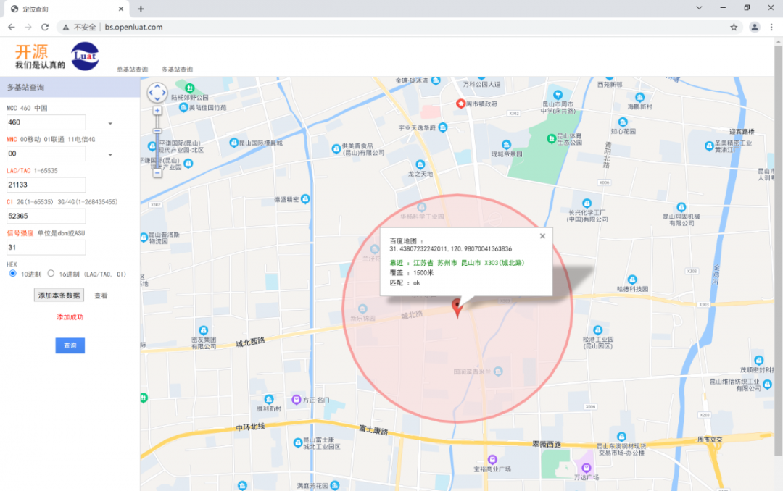Click the address bar URL bs.openluat.com

(133, 27)
